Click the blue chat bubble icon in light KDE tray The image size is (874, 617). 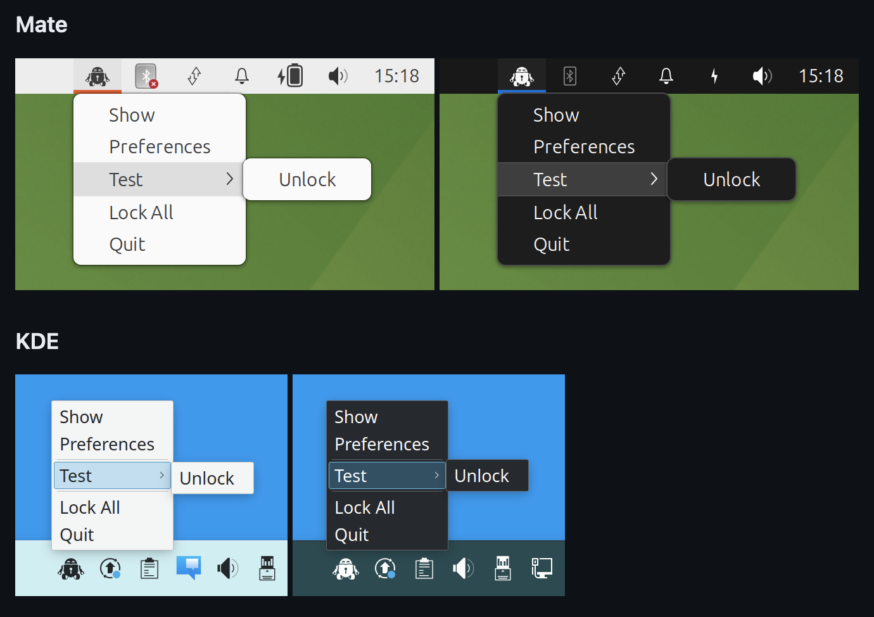click(x=189, y=568)
